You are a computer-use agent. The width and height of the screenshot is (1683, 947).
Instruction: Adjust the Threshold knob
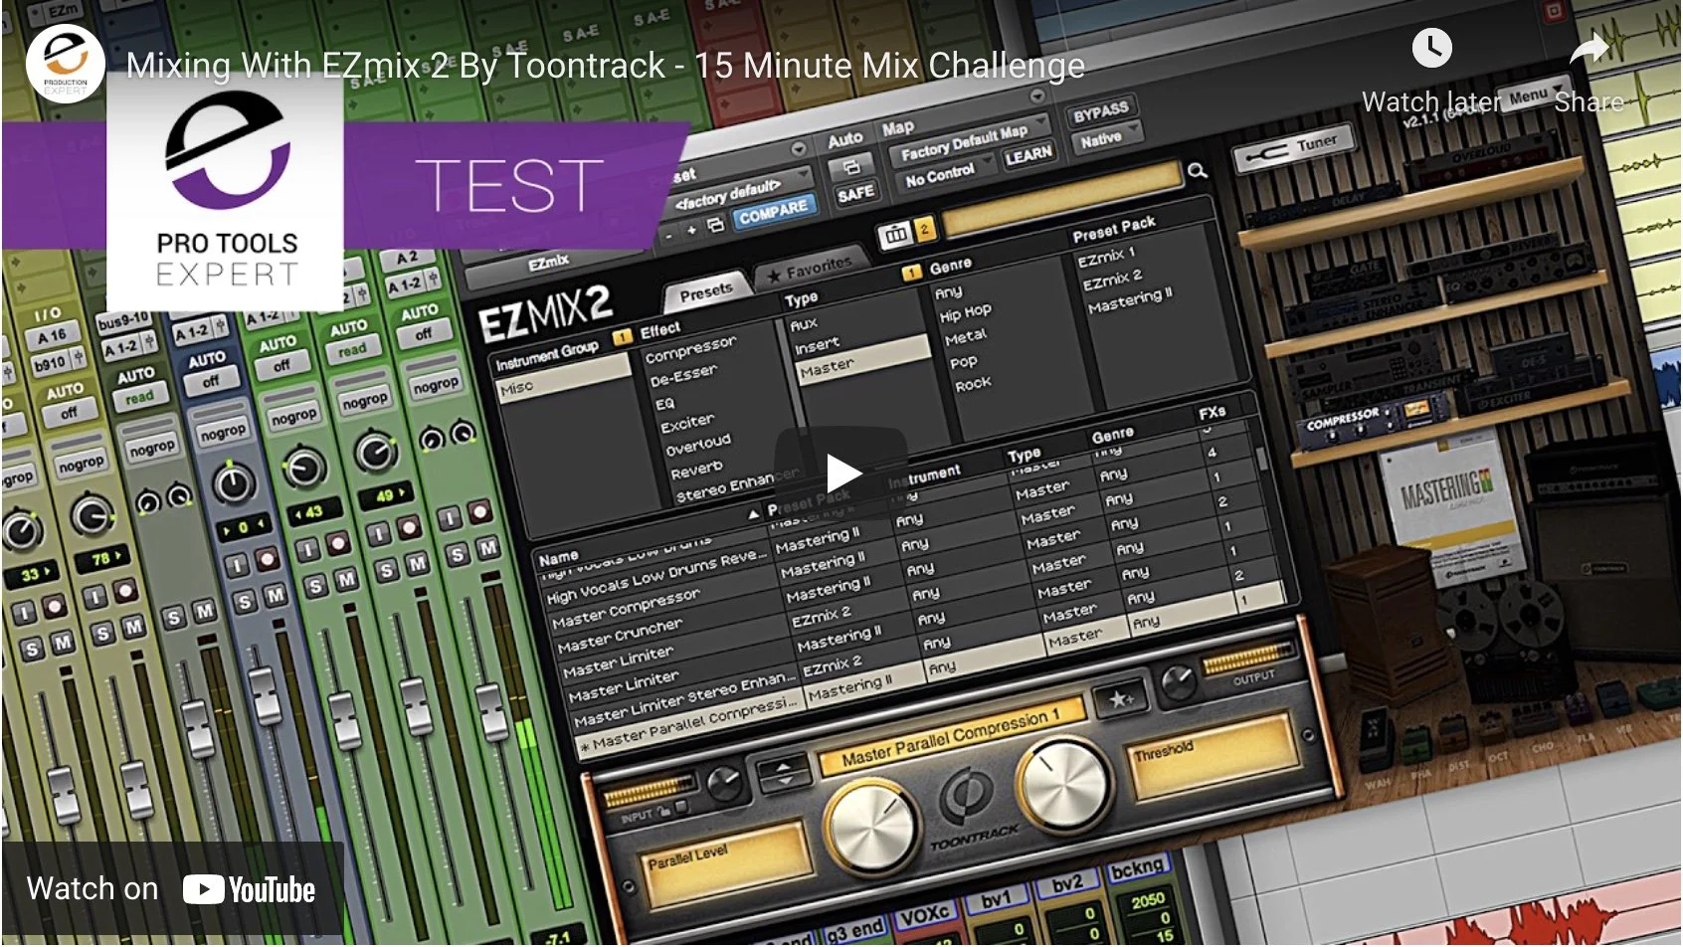coord(1063,787)
